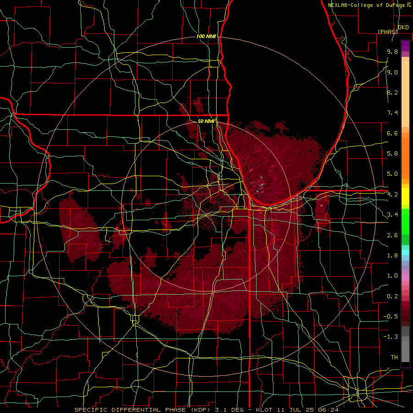413x413 pixels.
Task: Click the 7.4 scale value
Action: [392, 113]
